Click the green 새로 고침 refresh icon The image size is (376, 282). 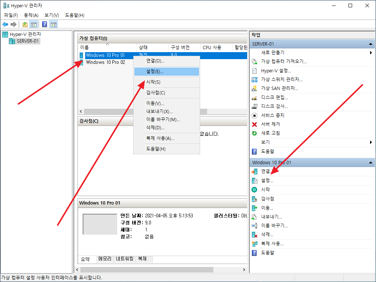[254, 133]
